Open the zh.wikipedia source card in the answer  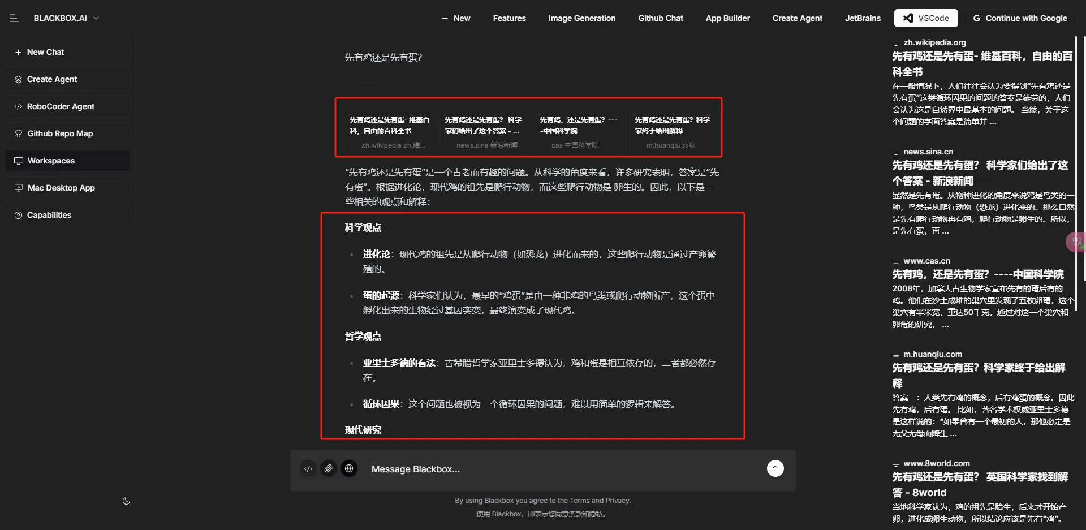coord(390,132)
